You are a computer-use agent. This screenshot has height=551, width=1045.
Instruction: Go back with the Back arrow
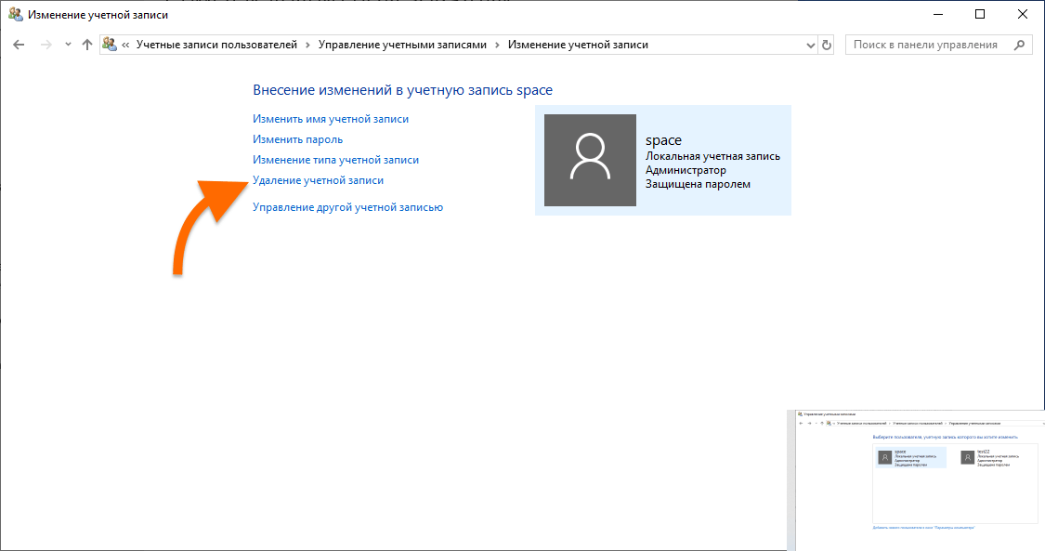[19, 45]
